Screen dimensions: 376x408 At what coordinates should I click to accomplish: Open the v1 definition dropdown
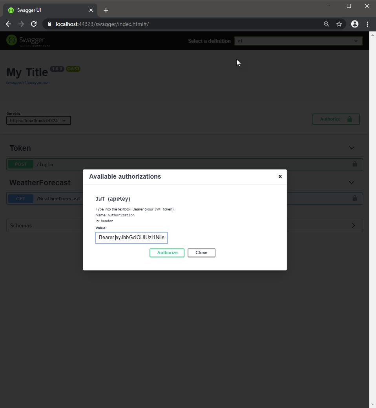click(x=298, y=40)
